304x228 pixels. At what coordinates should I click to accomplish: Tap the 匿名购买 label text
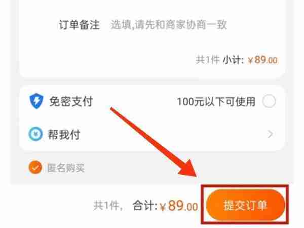(x=66, y=168)
